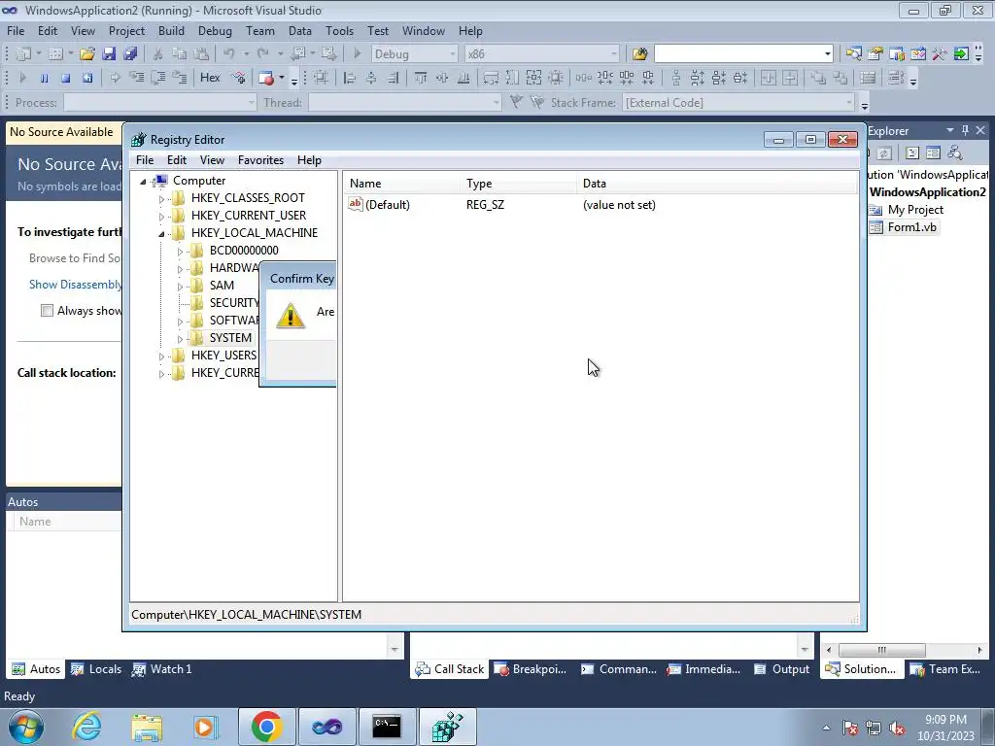This screenshot has height=746, width=995.
Task: Click into the Find combo box field
Action: (x=738, y=54)
